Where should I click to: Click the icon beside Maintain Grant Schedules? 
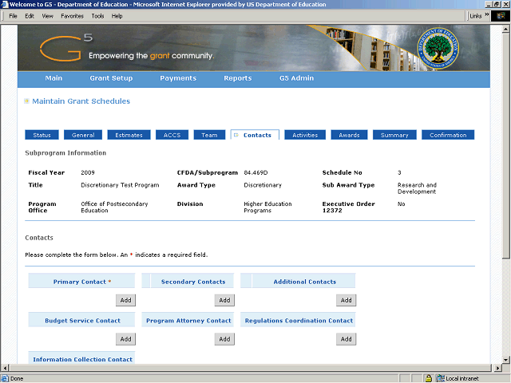click(26, 101)
